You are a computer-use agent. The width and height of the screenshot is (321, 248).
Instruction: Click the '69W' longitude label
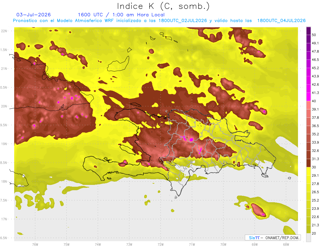255,245
